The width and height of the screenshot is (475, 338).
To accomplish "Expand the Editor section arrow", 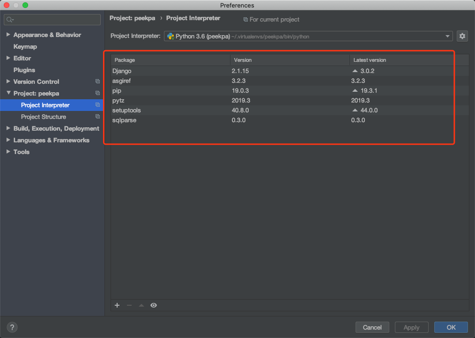I will 8,58.
